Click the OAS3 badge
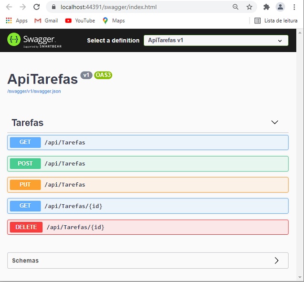This screenshot has height=282, width=304. coord(103,75)
